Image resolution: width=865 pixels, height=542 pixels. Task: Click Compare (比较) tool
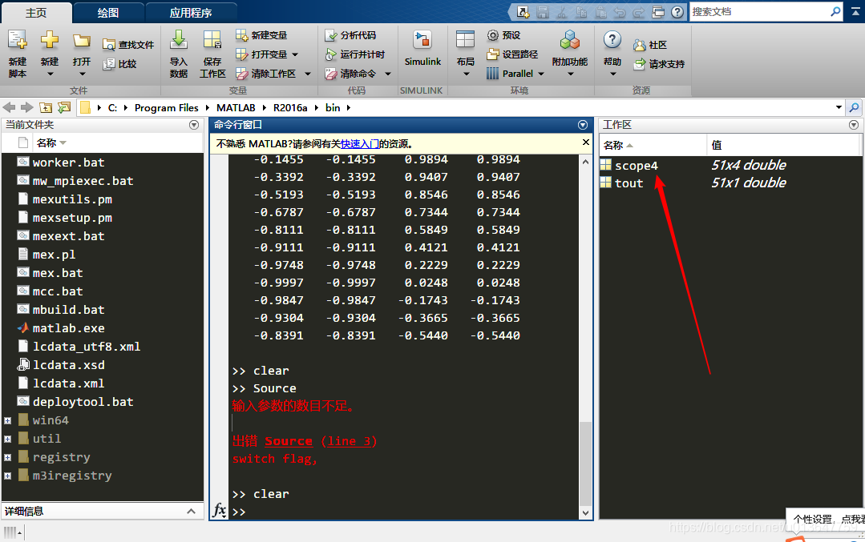pos(119,64)
